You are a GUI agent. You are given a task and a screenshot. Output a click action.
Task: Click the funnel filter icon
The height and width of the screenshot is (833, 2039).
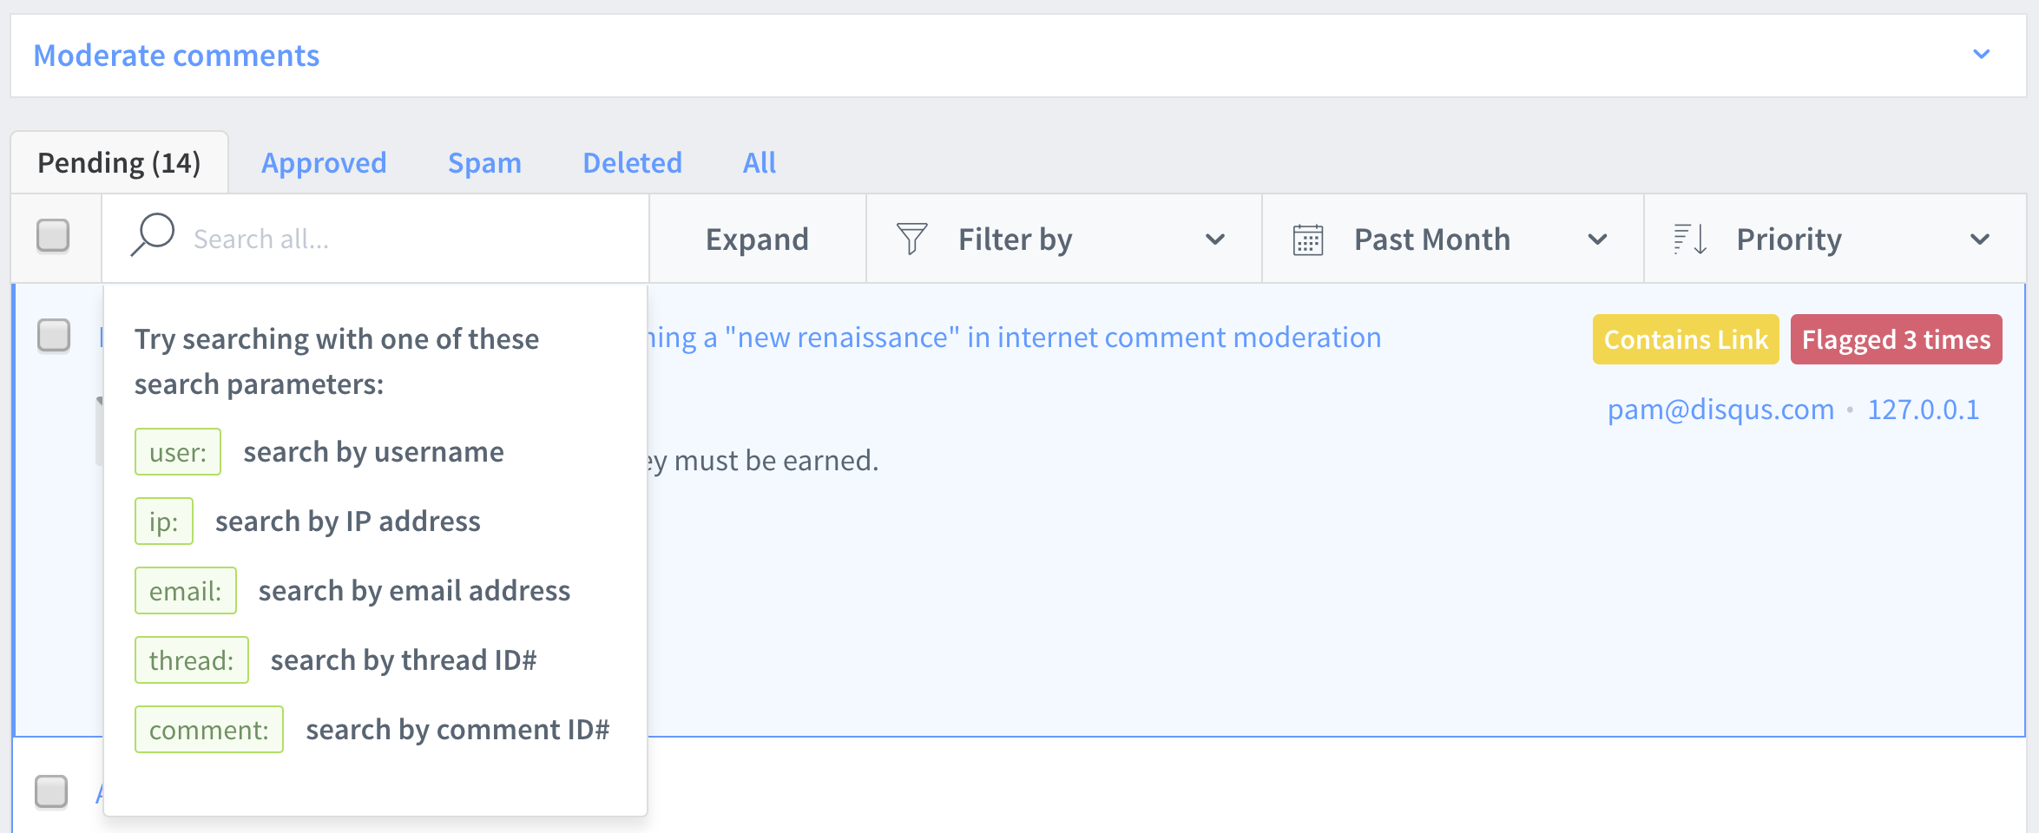pos(911,239)
